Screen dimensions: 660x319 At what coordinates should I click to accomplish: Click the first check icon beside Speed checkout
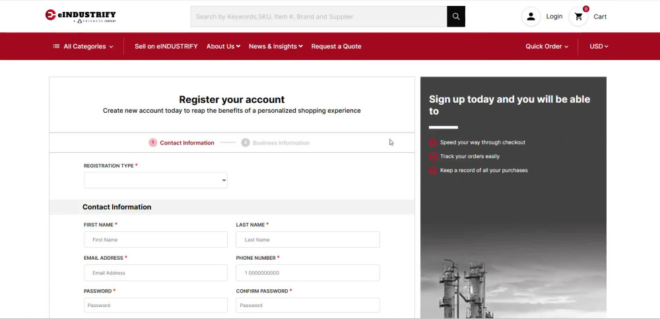pos(433,142)
